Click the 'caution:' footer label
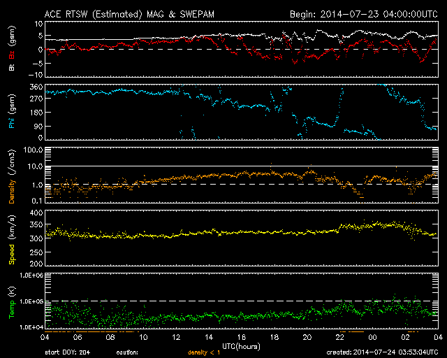The width and height of the screenshot is (447, 358). point(127,352)
